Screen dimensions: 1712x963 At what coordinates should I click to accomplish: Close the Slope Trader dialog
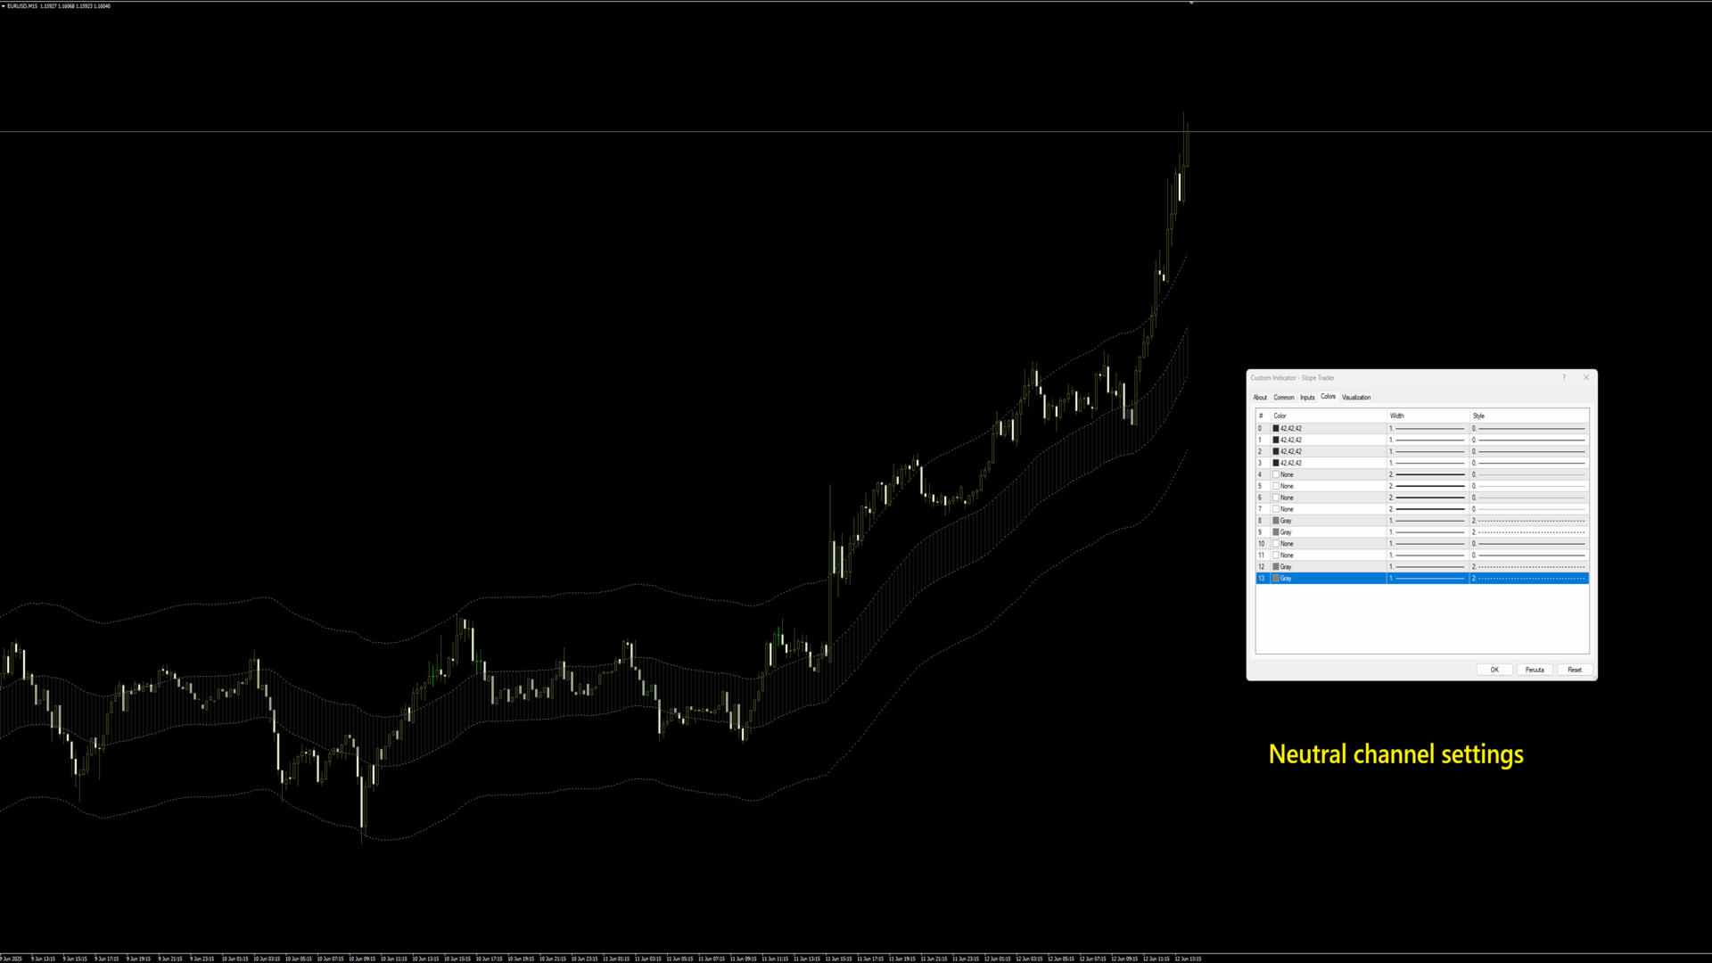(1586, 377)
